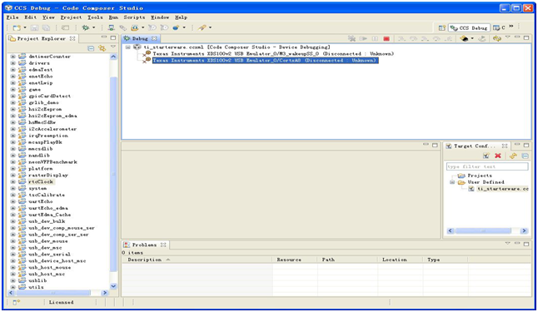Click the Open Perspective icon
This screenshot has width=538, height=312.
(x=442, y=27)
